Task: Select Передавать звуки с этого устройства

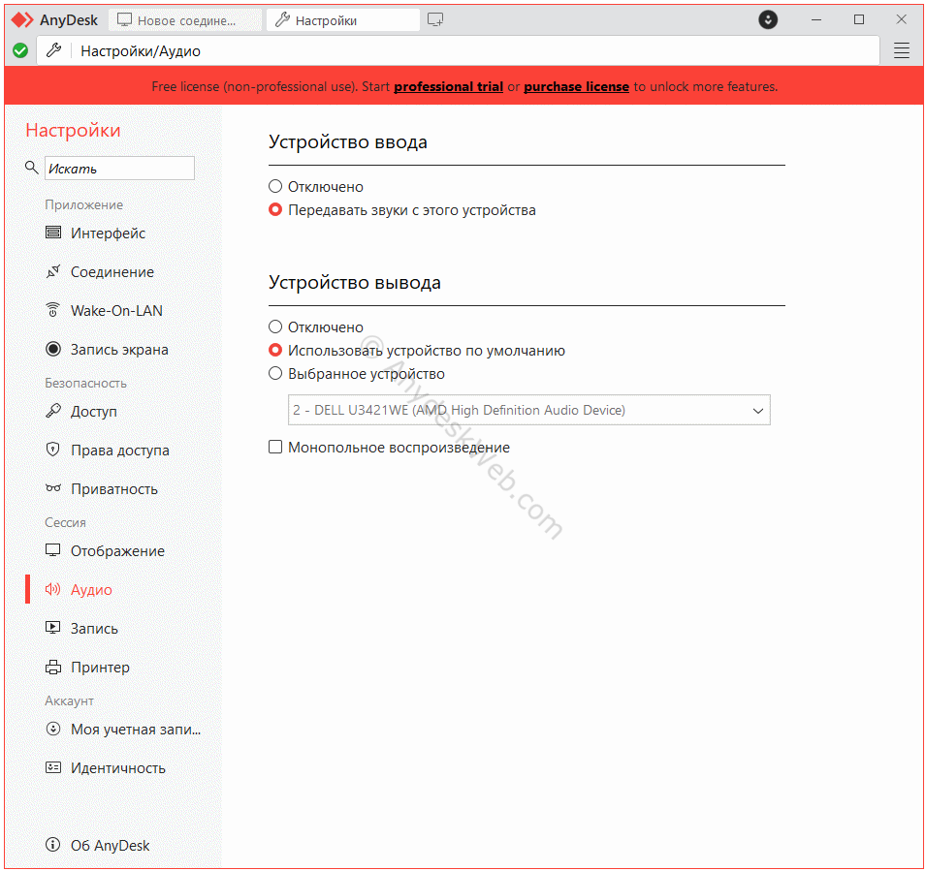Action: click(x=275, y=210)
